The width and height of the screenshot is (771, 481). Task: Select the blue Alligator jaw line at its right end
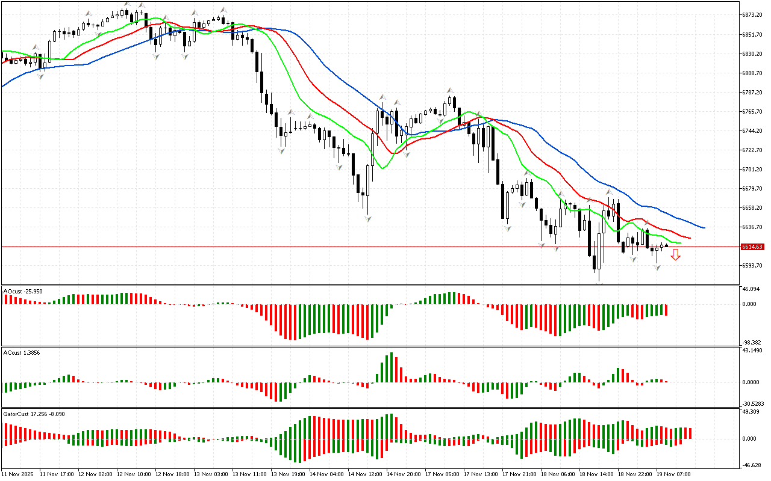click(x=704, y=228)
